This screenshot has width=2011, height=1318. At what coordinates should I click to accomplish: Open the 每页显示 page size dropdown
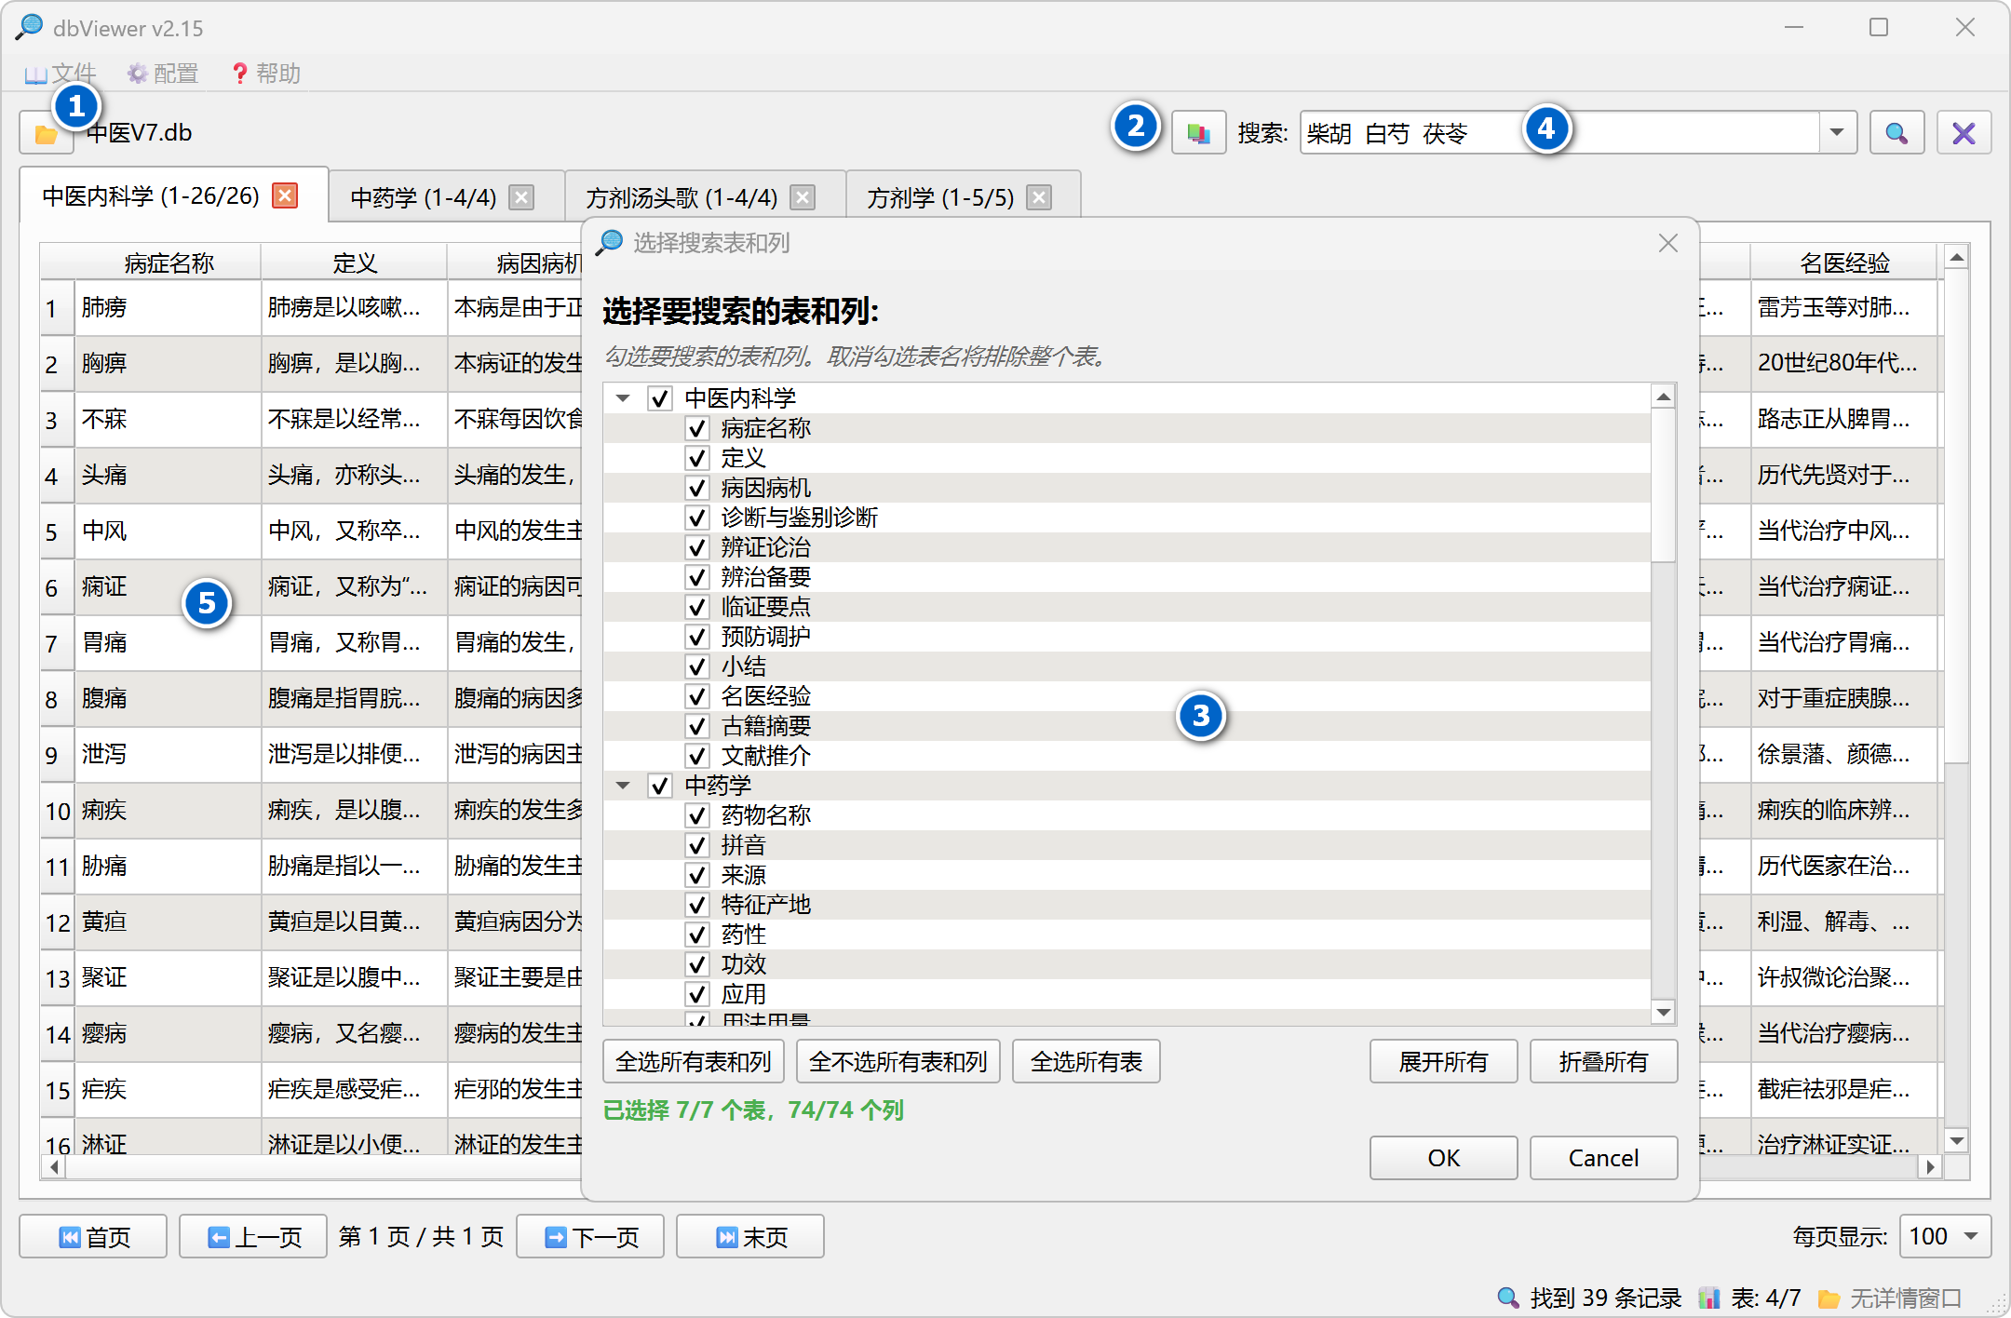point(1944,1236)
